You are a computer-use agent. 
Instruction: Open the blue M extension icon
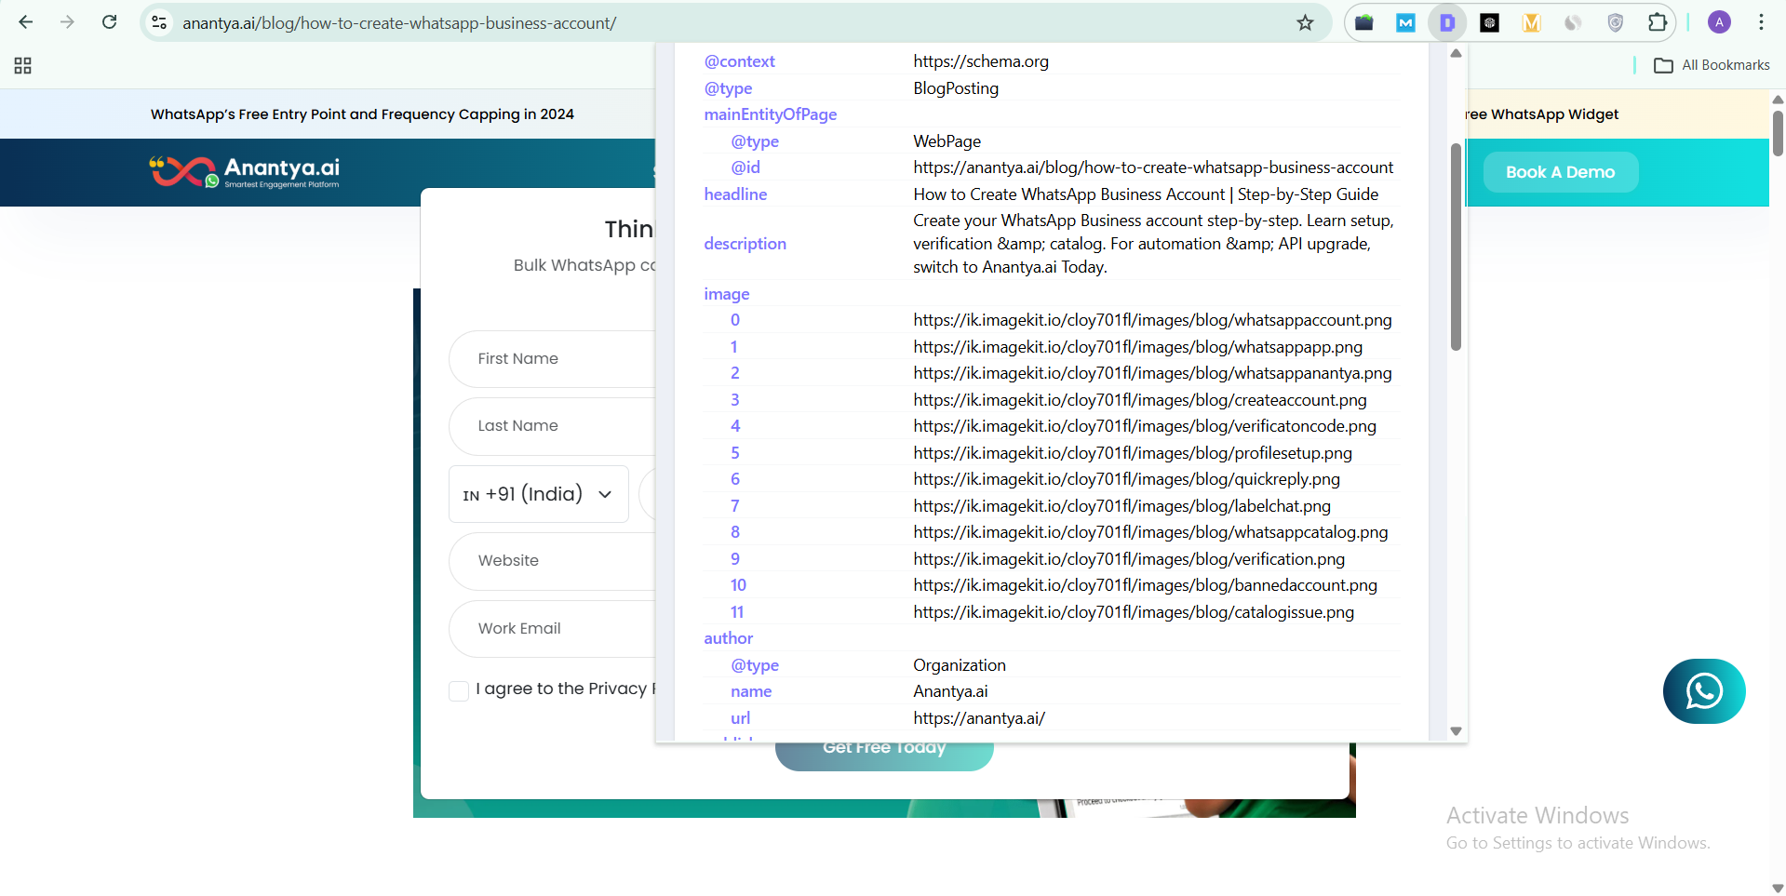coord(1405,22)
